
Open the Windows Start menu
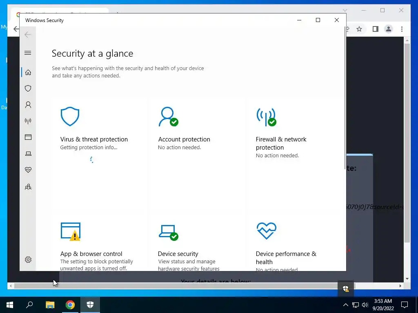tap(10, 305)
